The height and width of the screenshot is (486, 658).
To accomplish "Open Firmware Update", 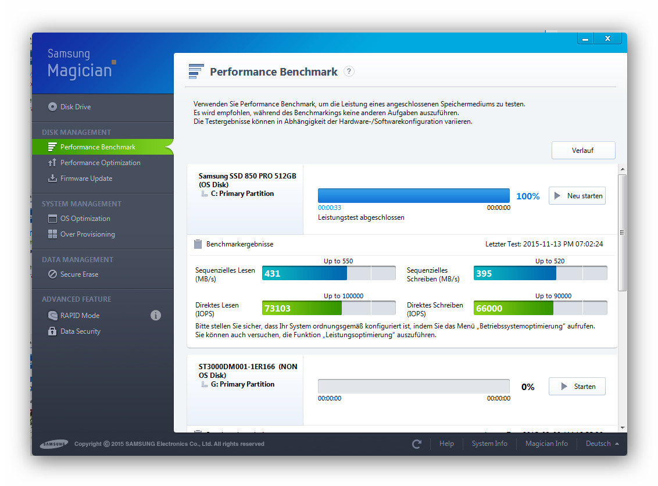I will 86,178.
